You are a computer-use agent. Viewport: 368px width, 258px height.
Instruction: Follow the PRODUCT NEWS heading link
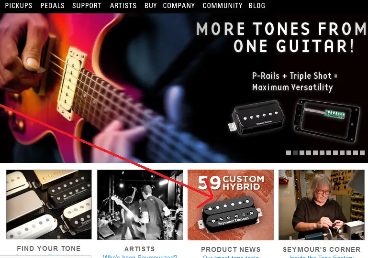(231, 249)
